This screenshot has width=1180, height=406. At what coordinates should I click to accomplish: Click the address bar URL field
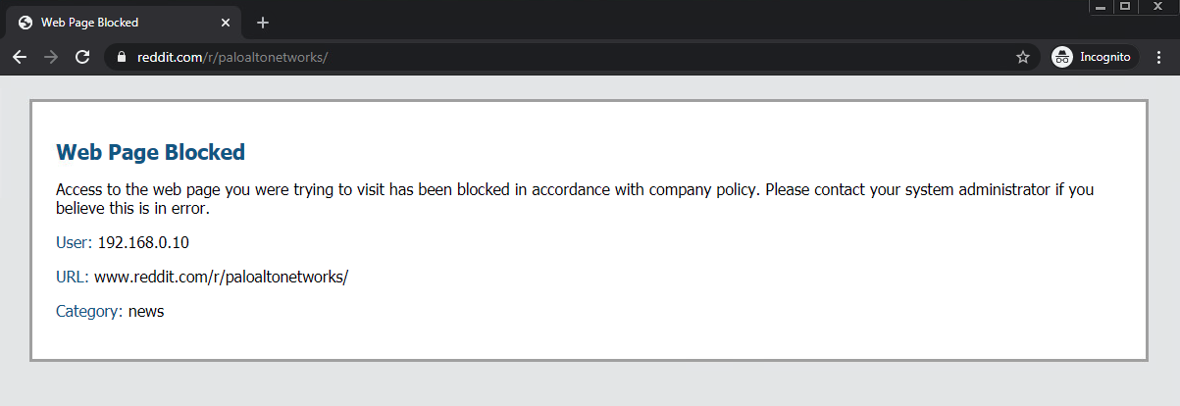pos(490,57)
